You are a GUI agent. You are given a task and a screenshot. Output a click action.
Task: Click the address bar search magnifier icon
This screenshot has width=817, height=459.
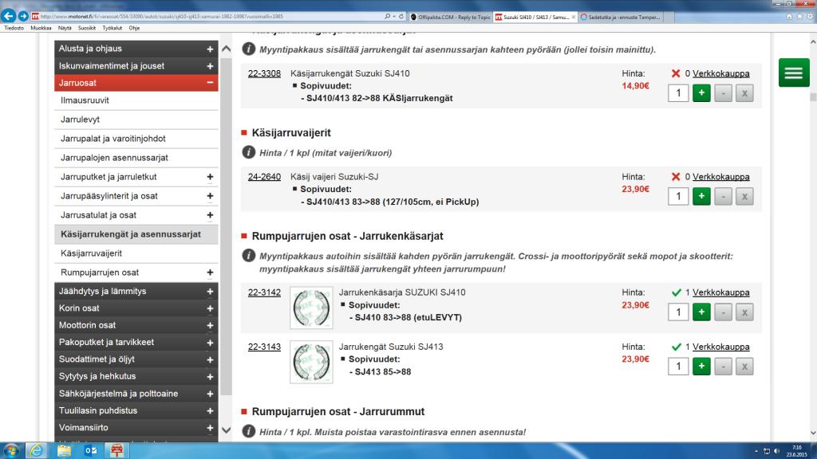click(x=387, y=17)
